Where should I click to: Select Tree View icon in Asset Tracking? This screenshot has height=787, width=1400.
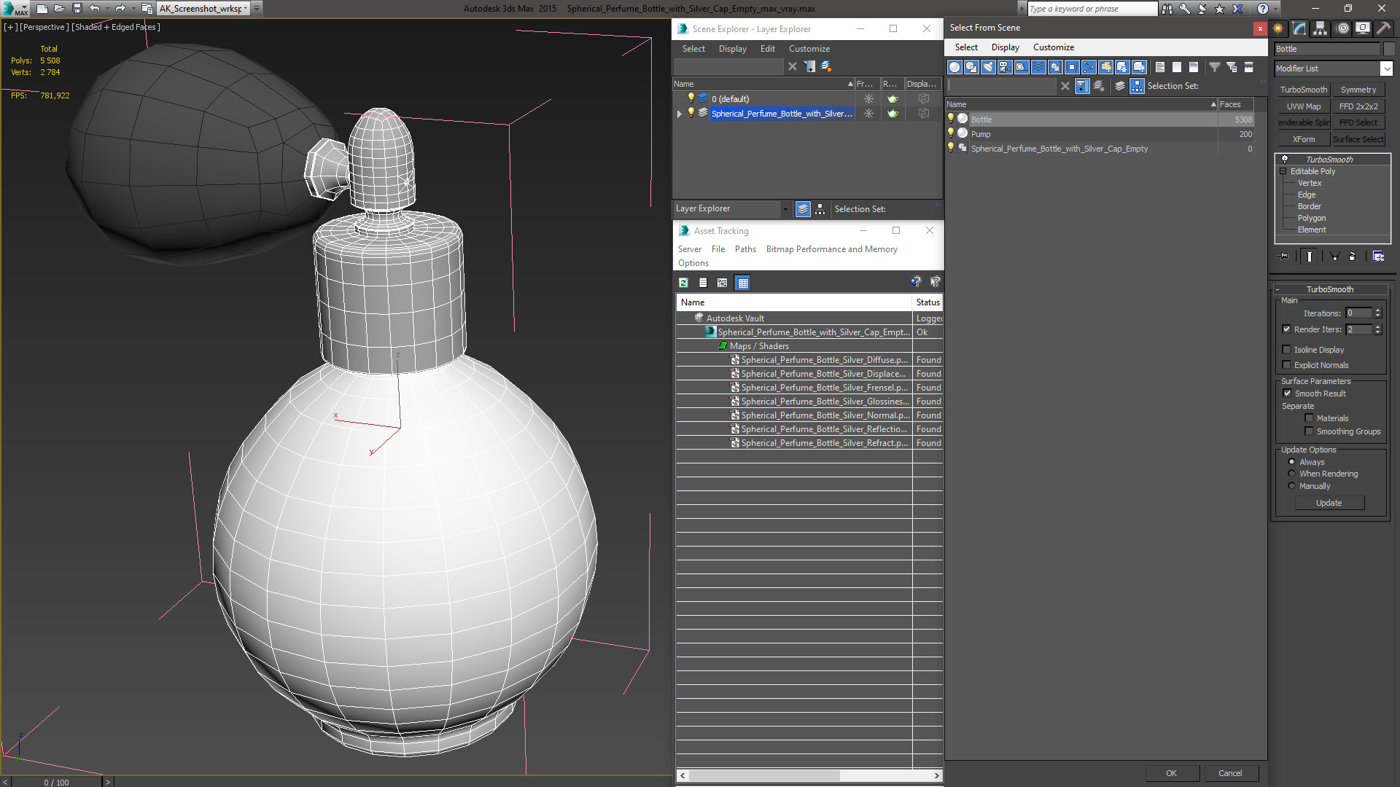723,283
